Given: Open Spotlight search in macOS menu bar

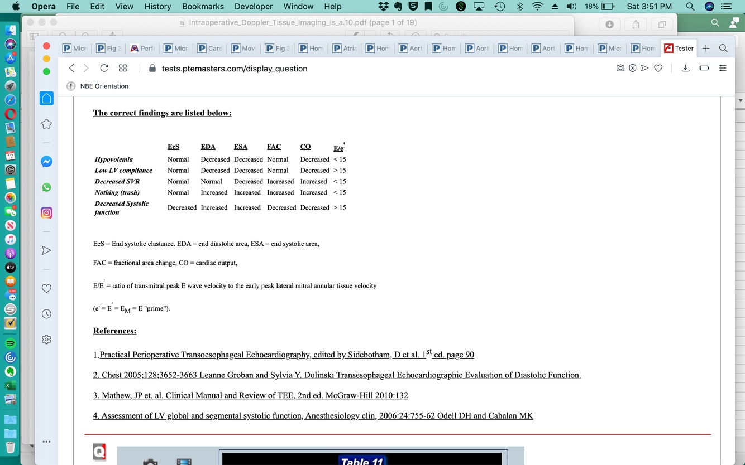Looking at the screenshot, I should (x=690, y=6).
